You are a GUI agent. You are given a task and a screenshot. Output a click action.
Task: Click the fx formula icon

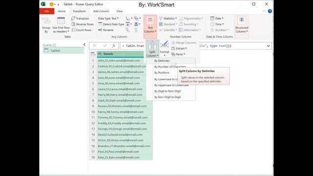click(113, 46)
